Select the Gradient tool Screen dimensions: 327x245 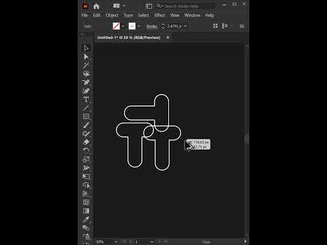click(x=86, y=211)
